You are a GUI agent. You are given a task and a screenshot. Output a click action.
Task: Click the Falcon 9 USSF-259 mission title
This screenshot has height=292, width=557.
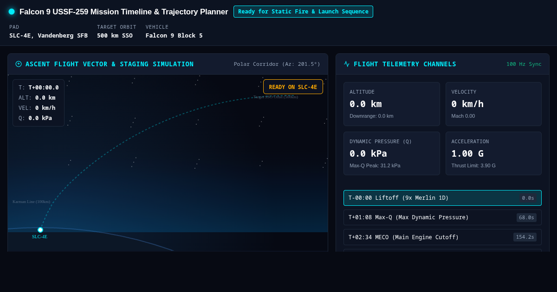click(x=123, y=12)
